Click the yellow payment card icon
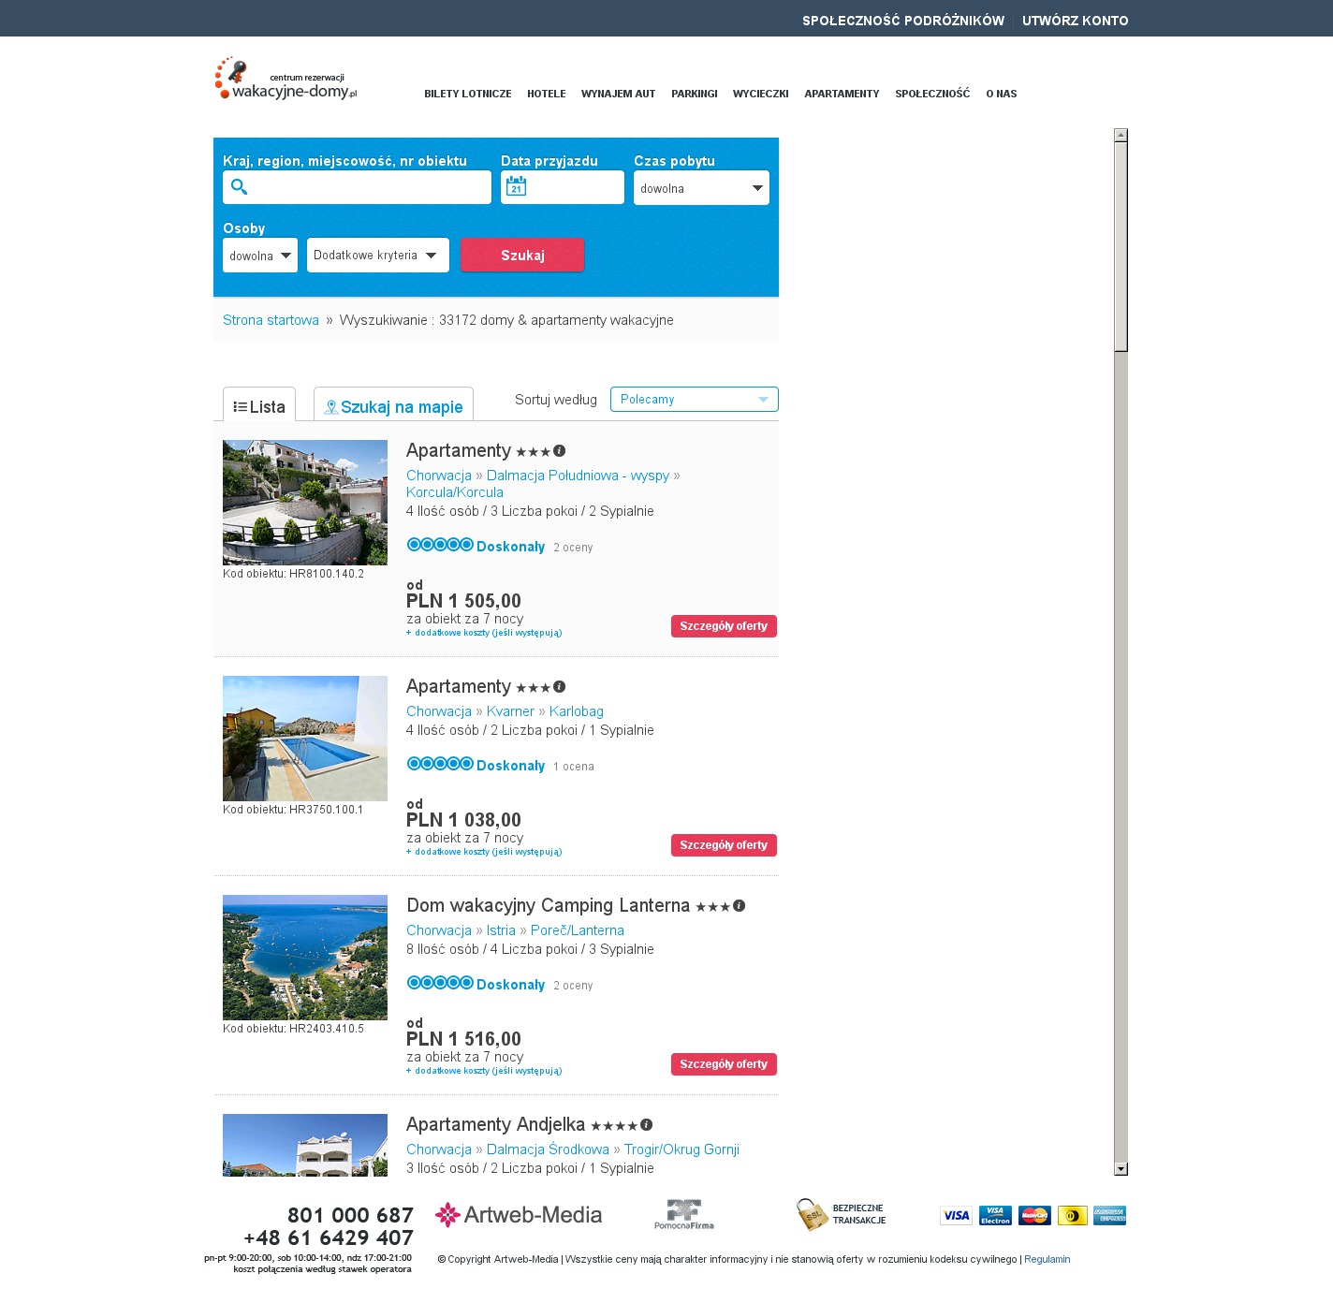 point(1073,1216)
